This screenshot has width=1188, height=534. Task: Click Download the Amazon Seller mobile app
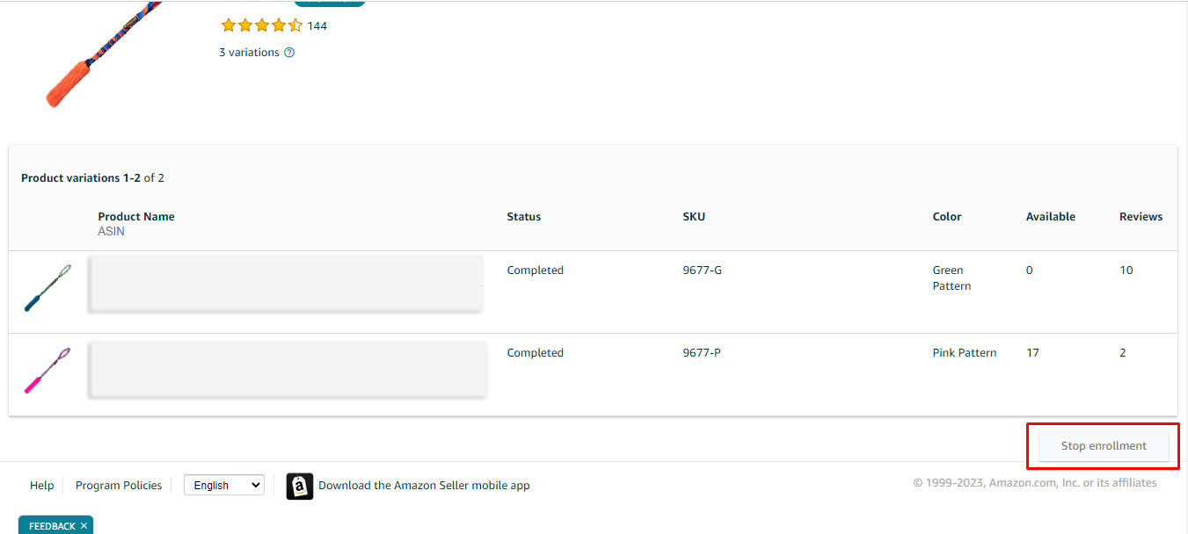(x=424, y=486)
